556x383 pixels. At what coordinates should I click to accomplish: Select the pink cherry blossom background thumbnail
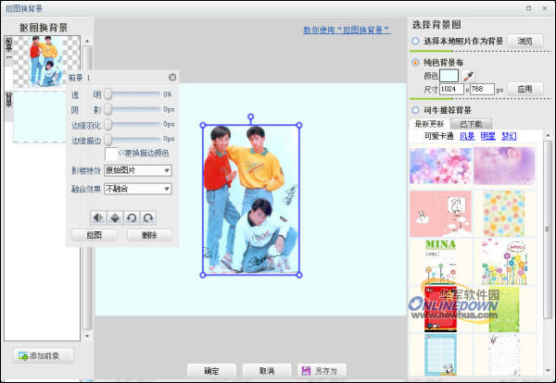[x=439, y=166]
